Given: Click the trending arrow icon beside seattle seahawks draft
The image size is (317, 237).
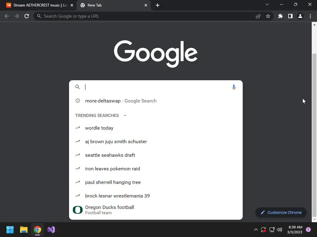Looking at the screenshot, I should point(78,155).
